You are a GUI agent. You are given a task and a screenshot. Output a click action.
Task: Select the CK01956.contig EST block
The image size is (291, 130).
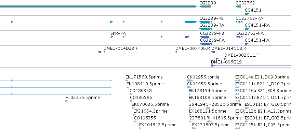pos(190,81)
